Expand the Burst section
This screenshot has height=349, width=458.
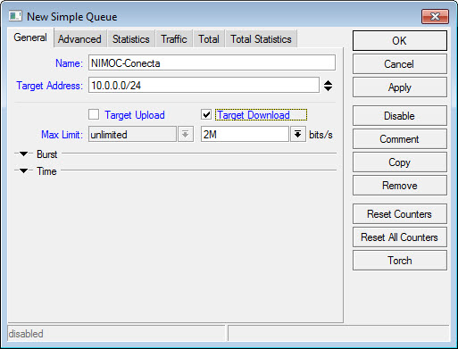pyautogui.click(x=23, y=154)
